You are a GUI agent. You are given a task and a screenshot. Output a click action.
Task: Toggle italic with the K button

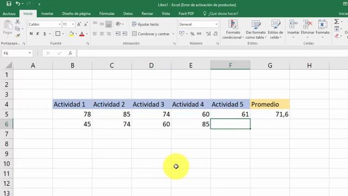pos(38,34)
